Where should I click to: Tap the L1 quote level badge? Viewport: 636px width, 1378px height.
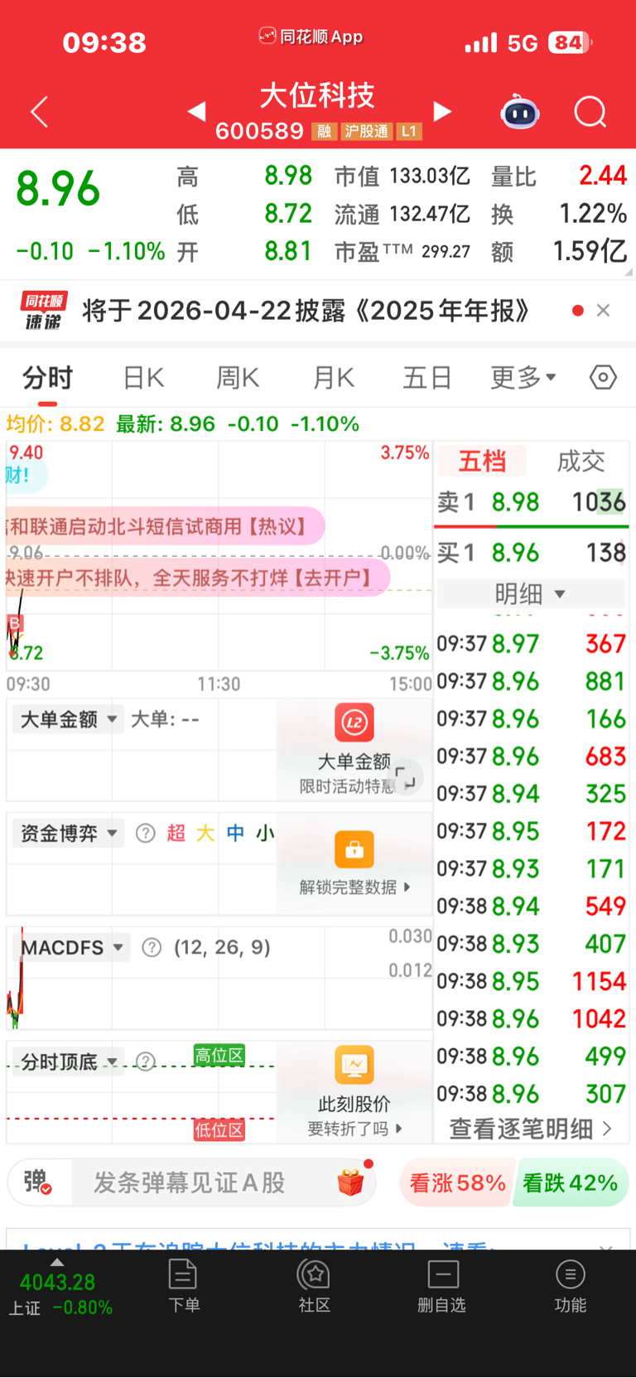[408, 132]
